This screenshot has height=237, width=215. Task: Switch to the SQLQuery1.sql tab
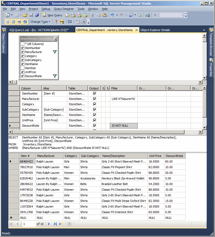39,30
